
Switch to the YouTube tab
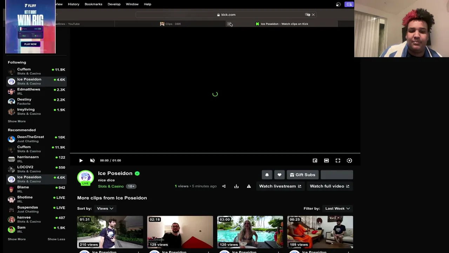67,24
